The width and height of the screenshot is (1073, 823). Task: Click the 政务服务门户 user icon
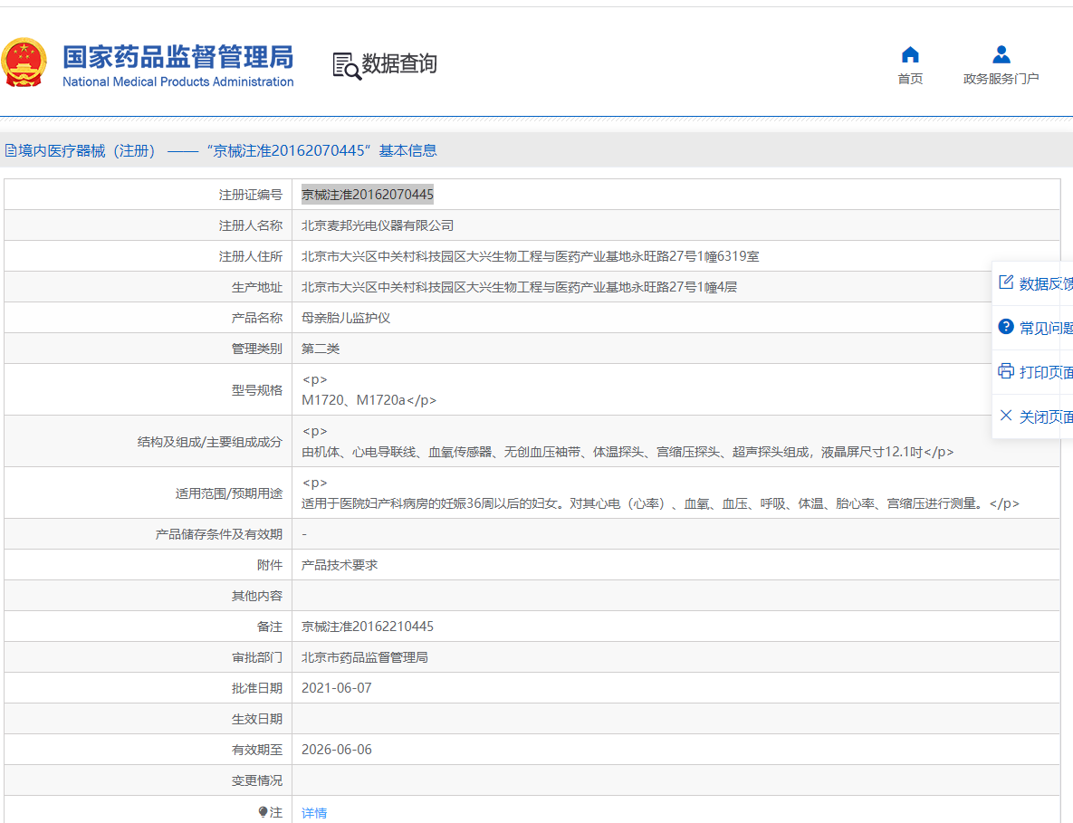click(1001, 54)
